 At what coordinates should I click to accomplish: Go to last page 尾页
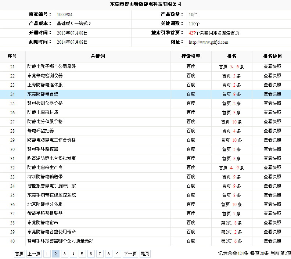[x=145, y=253]
